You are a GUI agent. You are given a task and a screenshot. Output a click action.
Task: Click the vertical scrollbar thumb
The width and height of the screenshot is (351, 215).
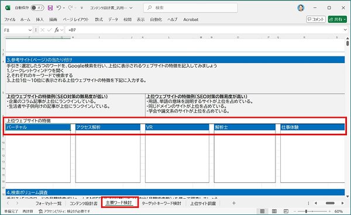347,43
